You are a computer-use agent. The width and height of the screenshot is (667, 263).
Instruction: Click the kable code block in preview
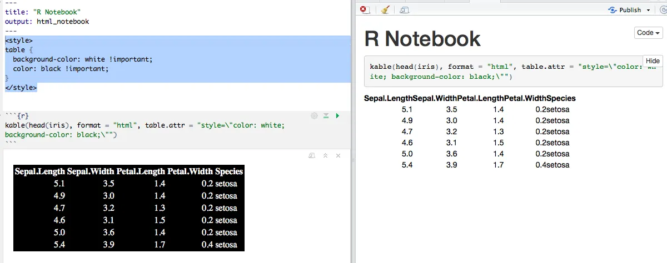click(x=513, y=71)
